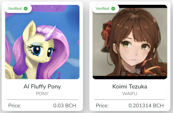This screenshot has height=113, width=173.
Task: Select the WAIFU collection label
Action: click(130, 94)
